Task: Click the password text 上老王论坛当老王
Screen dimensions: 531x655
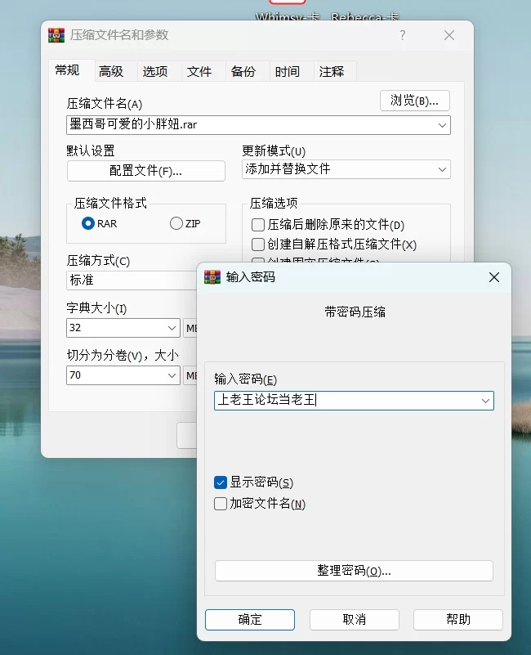Action: click(x=267, y=400)
